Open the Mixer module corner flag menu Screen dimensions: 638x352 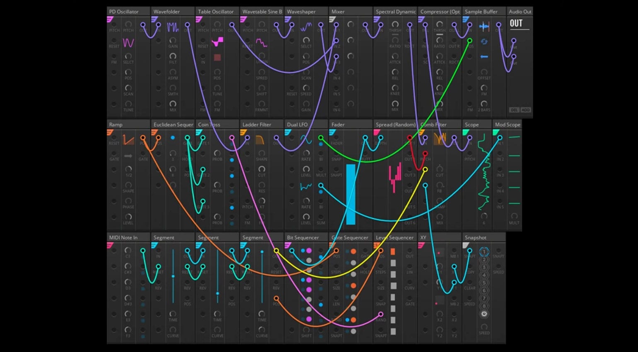pyautogui.click(x=332, y=19)
